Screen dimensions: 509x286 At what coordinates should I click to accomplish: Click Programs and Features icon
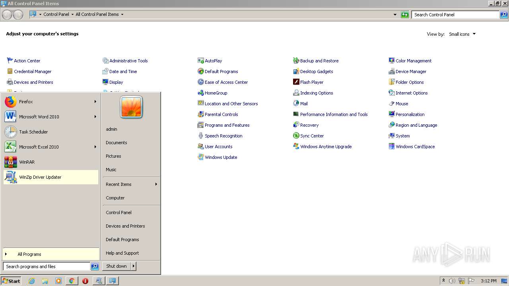pyautogui.click(x=201, y=125)
